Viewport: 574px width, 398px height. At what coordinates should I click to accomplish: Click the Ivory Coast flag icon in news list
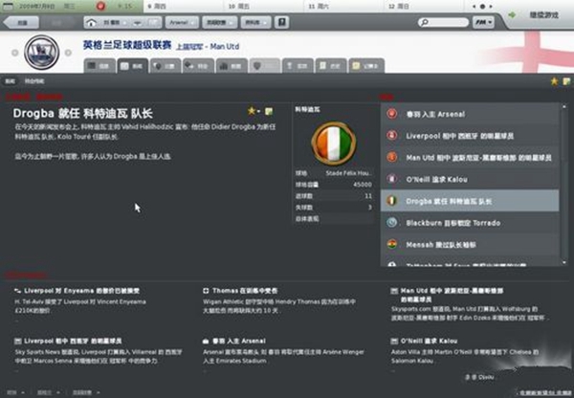point(391,201)
